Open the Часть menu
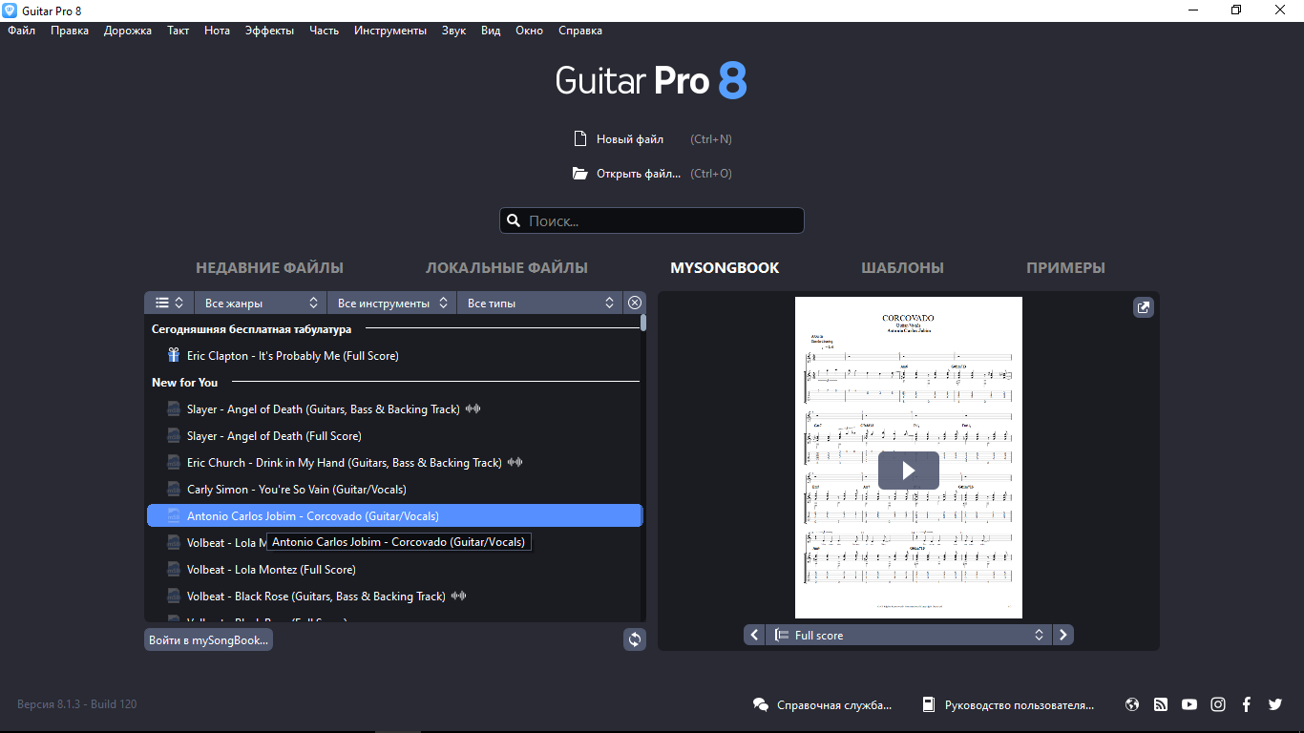1304x733 pixels. point(324,31)
